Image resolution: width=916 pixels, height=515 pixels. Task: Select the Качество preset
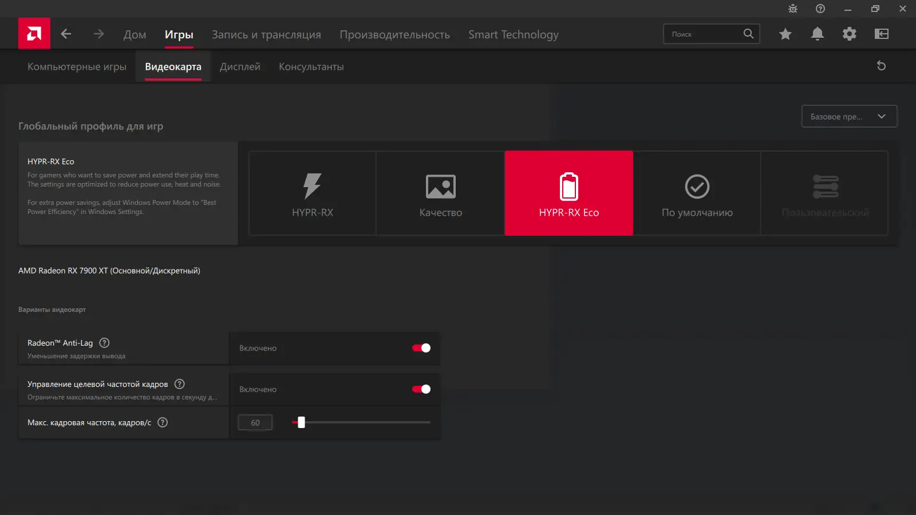pos(440,193)
